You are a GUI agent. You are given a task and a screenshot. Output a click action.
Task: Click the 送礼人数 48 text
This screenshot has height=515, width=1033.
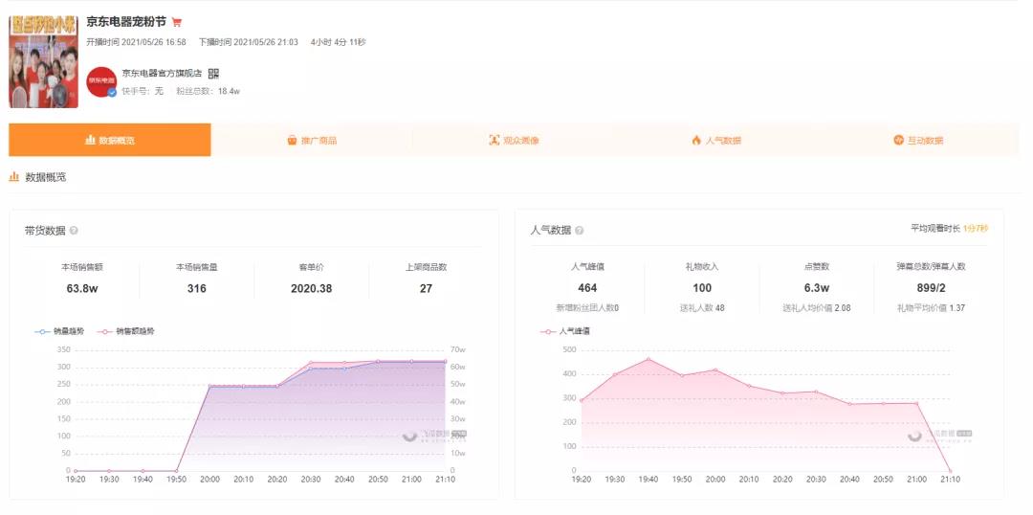click(702, 308)
